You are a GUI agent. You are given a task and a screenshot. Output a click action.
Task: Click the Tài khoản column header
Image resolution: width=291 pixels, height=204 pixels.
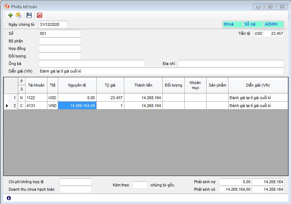36,85
